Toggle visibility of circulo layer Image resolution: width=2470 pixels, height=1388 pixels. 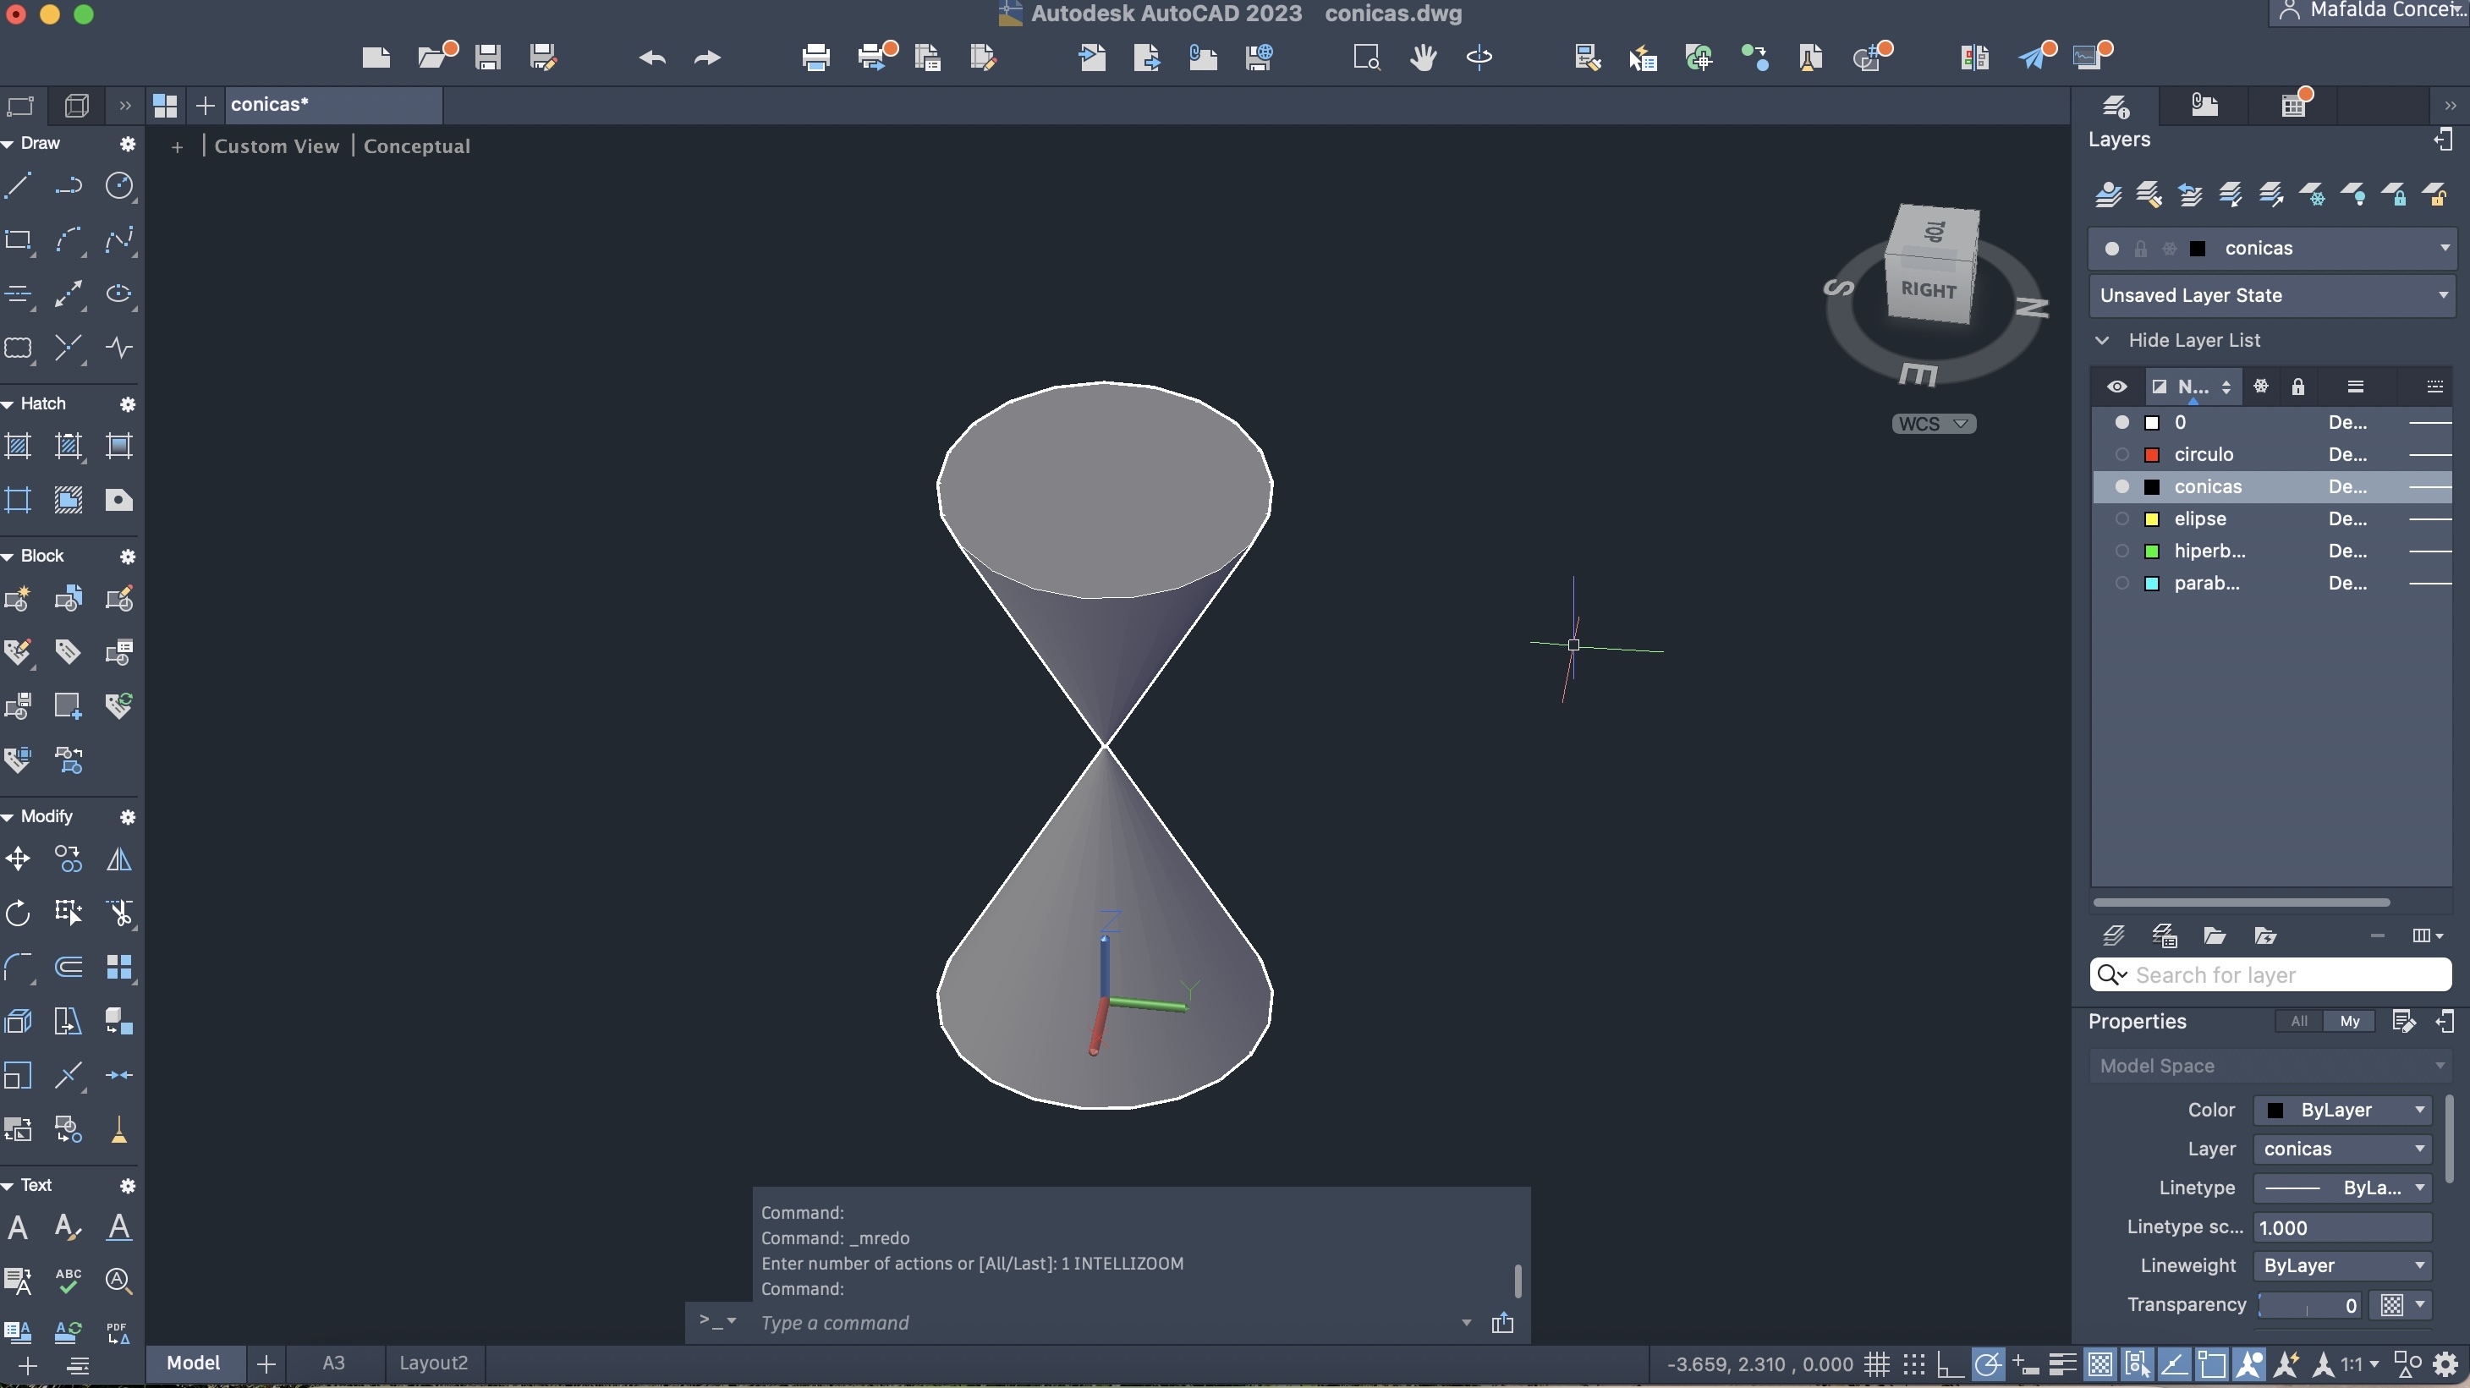[x=2122, y=454]
